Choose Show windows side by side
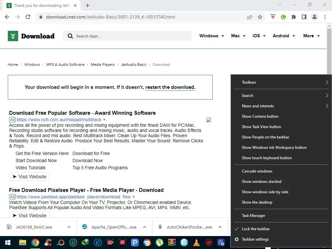Viewport: 332px width, 249px height. (281, 192)
